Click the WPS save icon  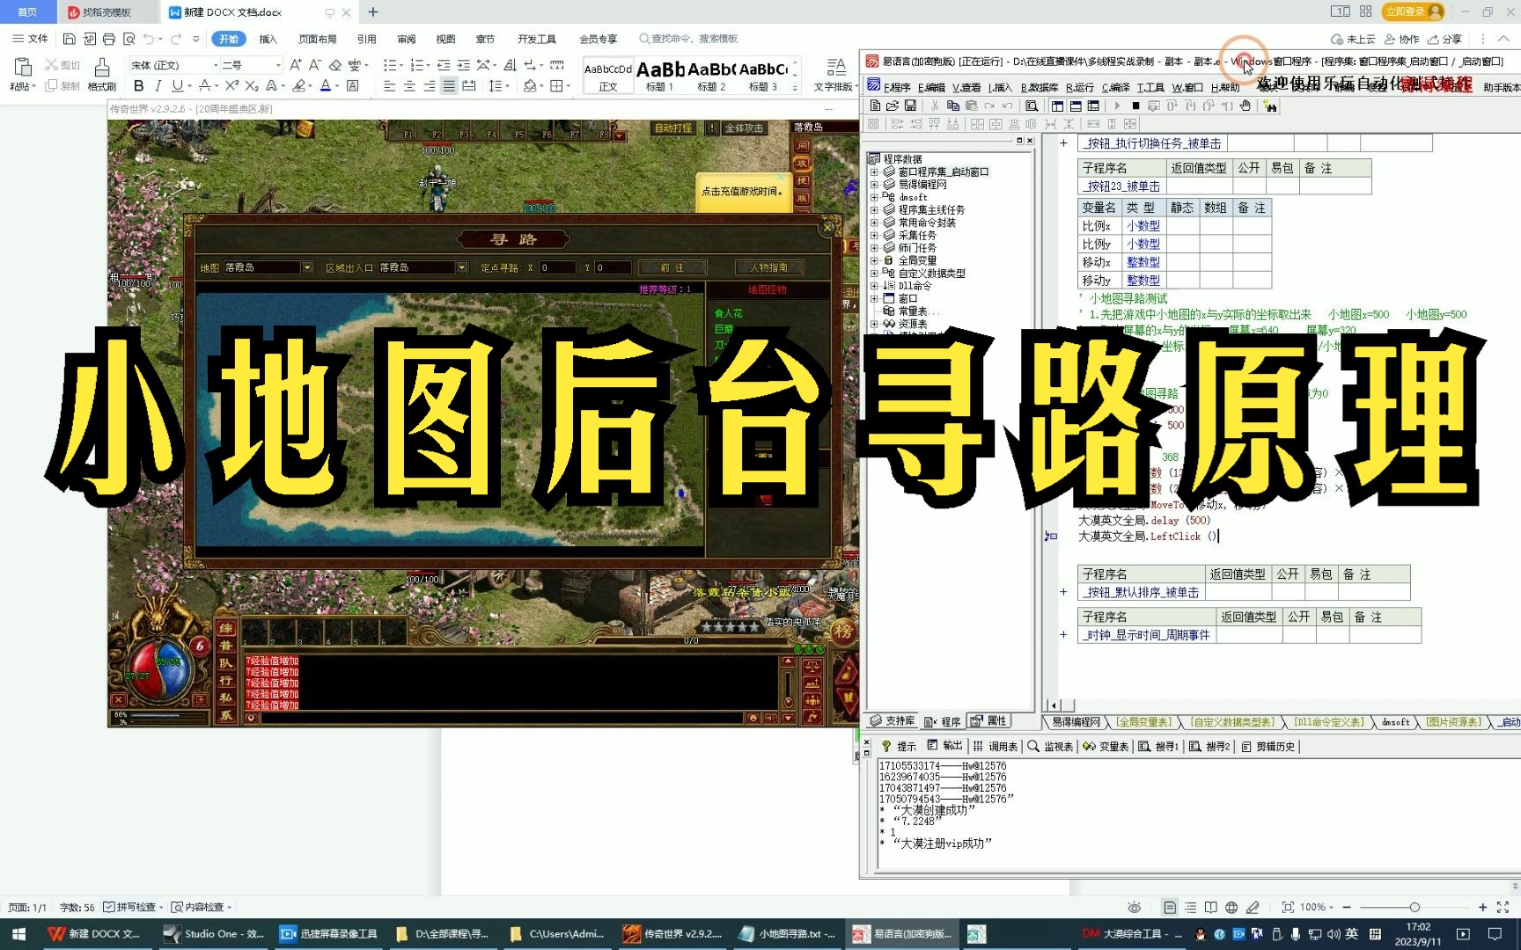pos(70,39)
